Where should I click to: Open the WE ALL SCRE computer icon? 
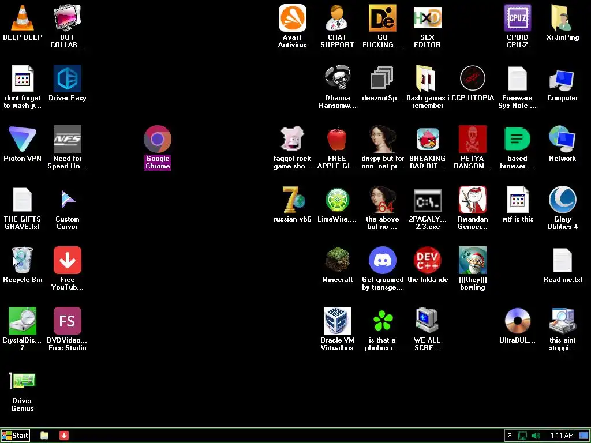point(427,321)
